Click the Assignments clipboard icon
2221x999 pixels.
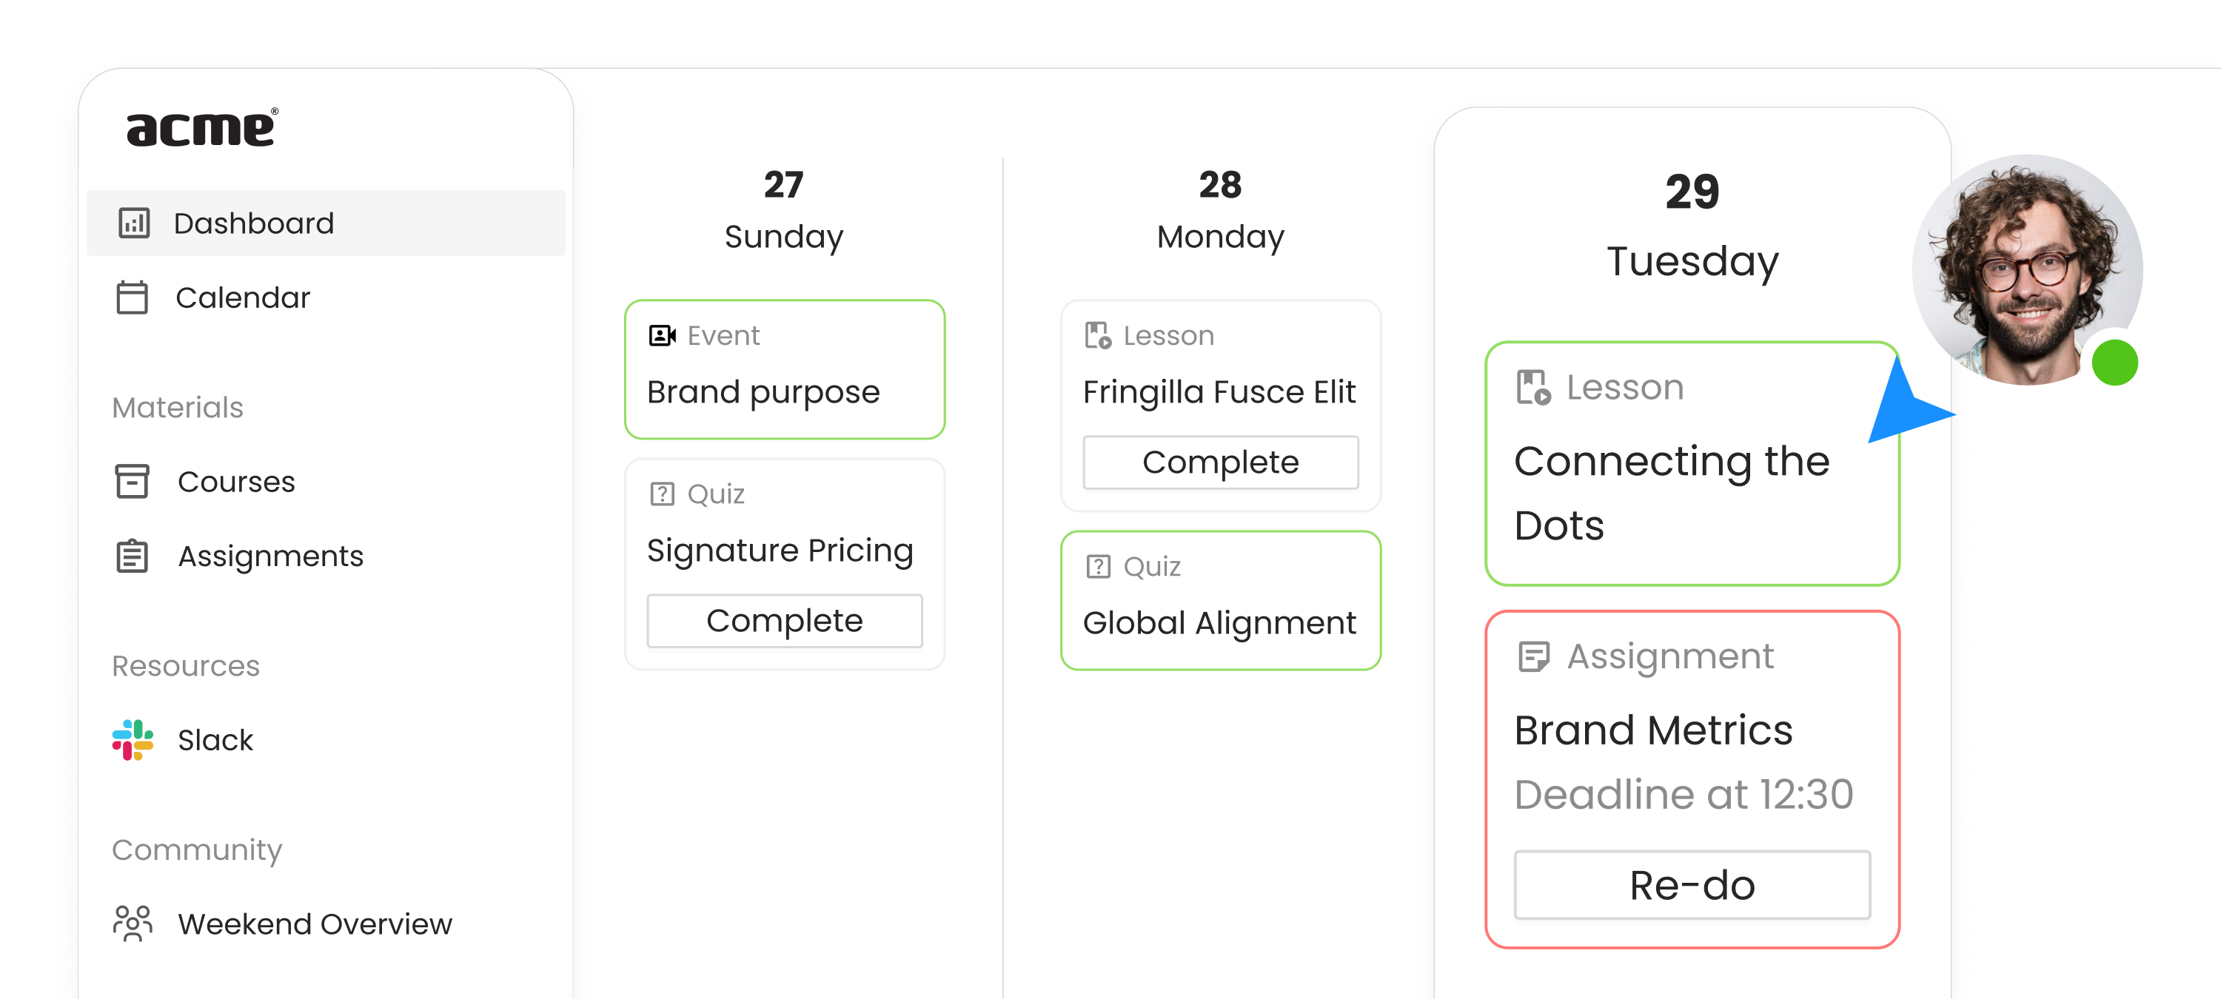coord(132,556)
